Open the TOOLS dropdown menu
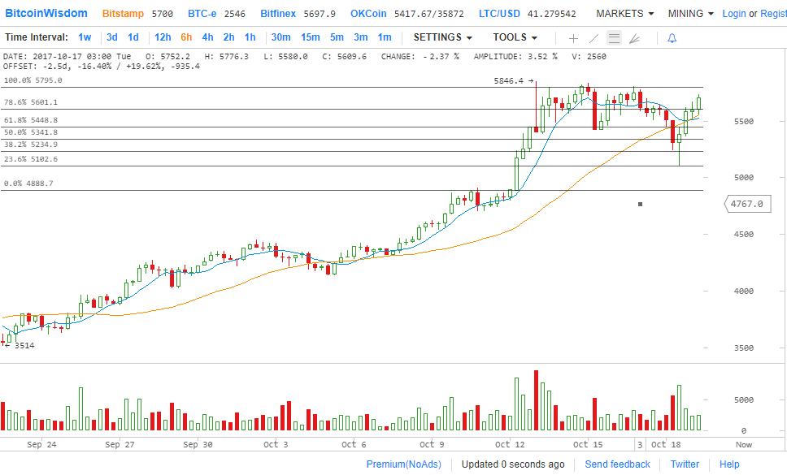Image resolution: width=787 pixels, height=475 pixels. [515, 37]
